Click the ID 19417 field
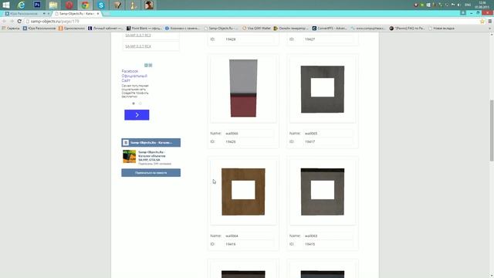Image resolution: width=494 pixels, height=278 pixels. [x=328, y=142]
